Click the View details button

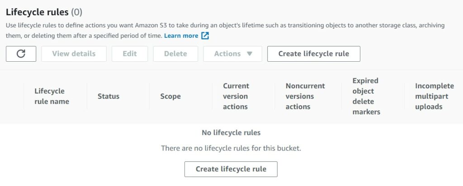pos(74,54)
